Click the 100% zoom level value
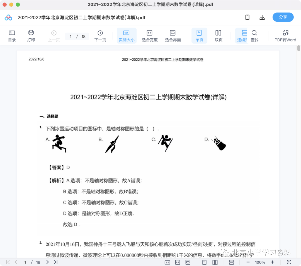This screenshot has height=266, width=301. (x=260, y=262)
